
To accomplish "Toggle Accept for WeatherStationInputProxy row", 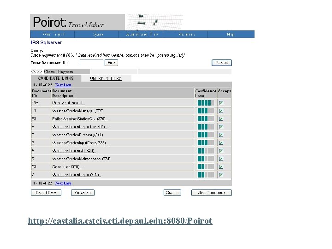I will (x=221, y=143).
